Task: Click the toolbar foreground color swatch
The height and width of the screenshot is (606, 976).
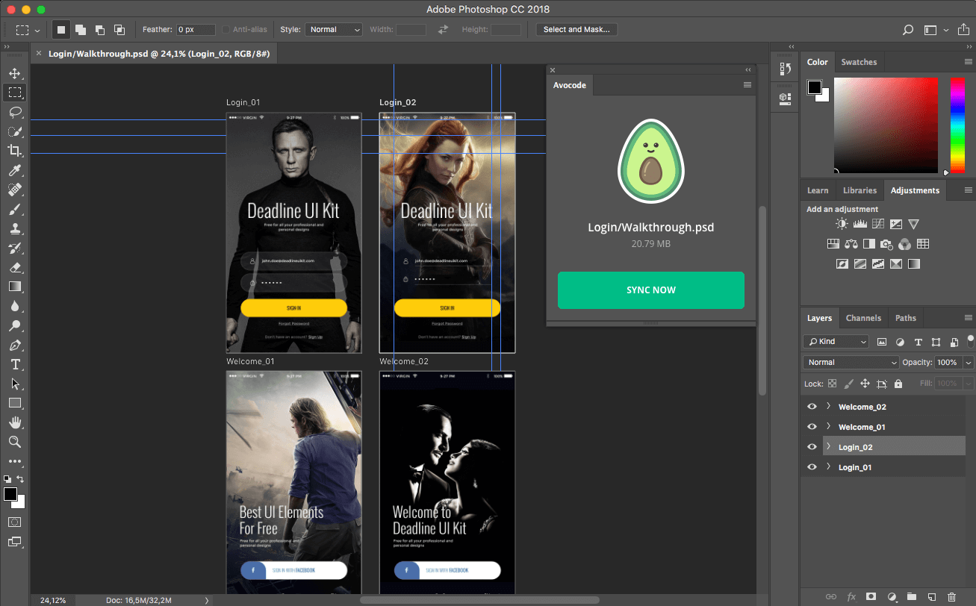Action: pyautogui.click(x=10, y=495)
